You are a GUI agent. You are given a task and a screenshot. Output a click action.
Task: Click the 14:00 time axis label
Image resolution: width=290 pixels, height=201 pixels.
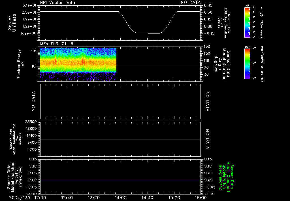(121, 198)
